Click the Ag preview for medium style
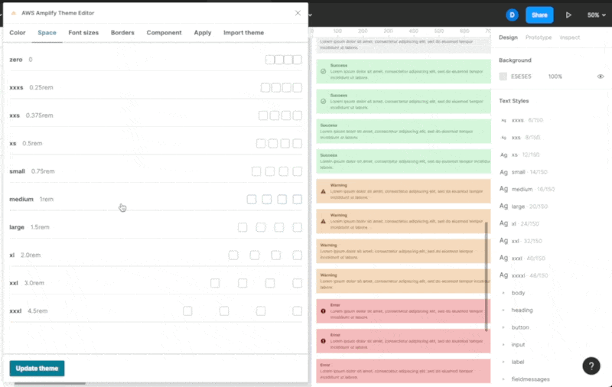This screenshot has width=612, height=387. (504, 189)
